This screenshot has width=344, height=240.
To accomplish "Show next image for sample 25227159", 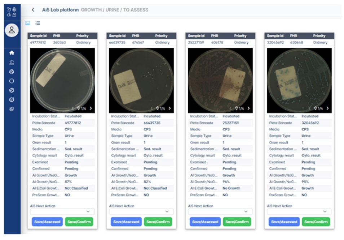I will point(248,108).
